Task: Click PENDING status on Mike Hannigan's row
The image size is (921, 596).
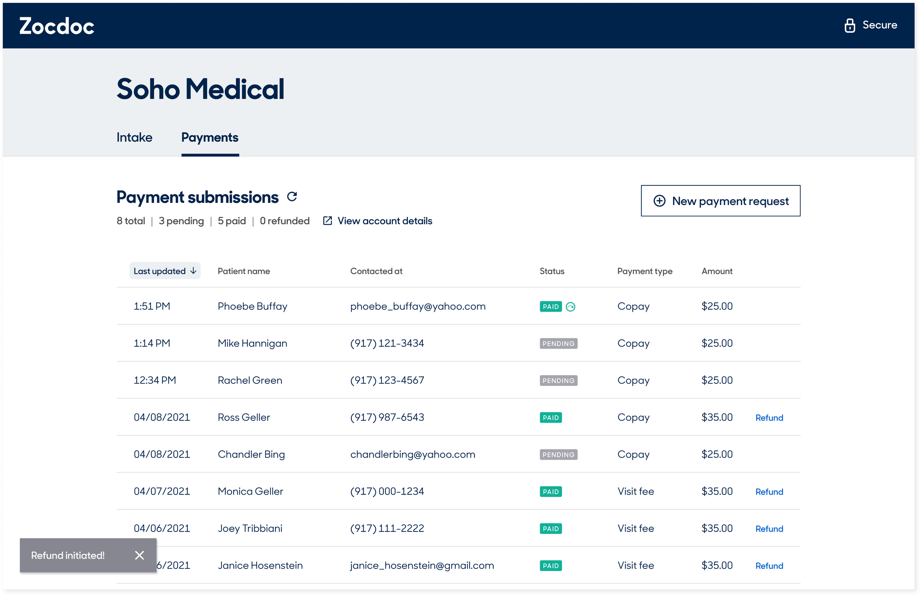Action: 558,343
